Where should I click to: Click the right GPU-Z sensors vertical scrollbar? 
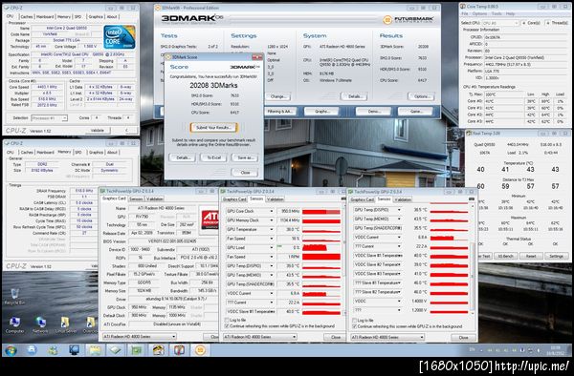pyautogui.click(x=473, y=259)
